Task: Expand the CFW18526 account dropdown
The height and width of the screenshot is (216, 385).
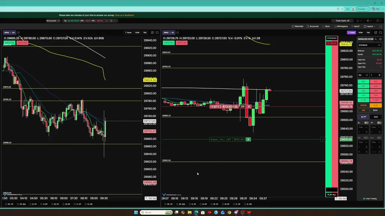Action: tap(369, 45)
